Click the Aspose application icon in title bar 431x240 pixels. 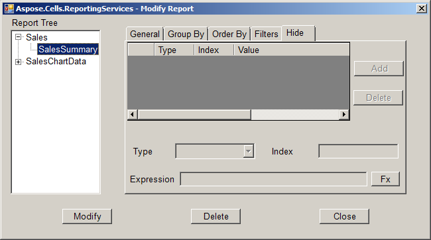pyautogui.click(x=9, y=9)
